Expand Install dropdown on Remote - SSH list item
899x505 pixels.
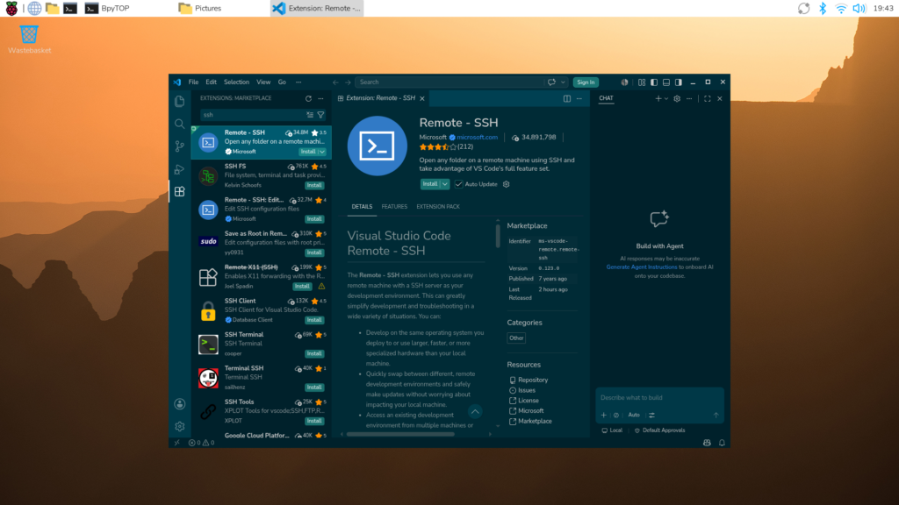322,152
